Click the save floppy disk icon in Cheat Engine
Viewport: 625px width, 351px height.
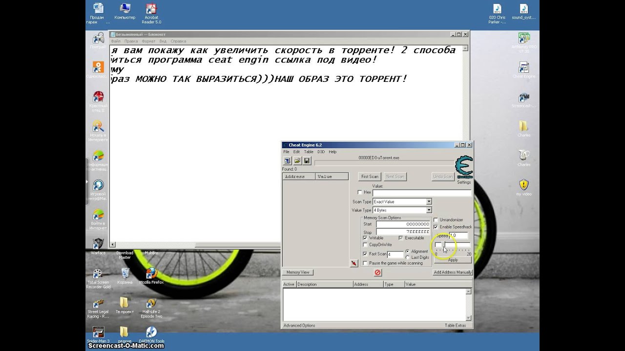pos(307,161)
